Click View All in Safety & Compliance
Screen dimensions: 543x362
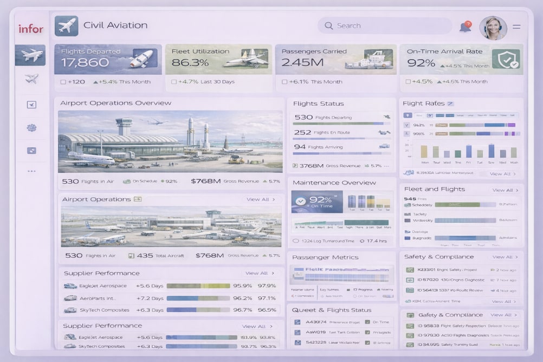point(505,257)
